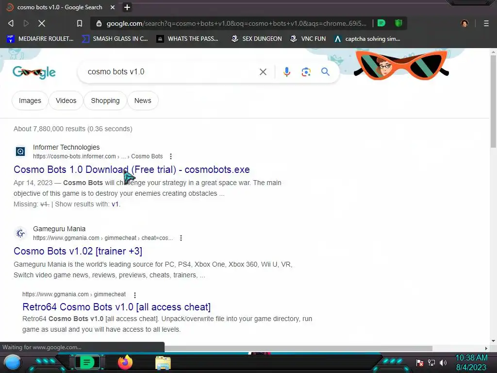
Task: Open the green browser icon on the taskbar
Action: (x=87, y=362)
